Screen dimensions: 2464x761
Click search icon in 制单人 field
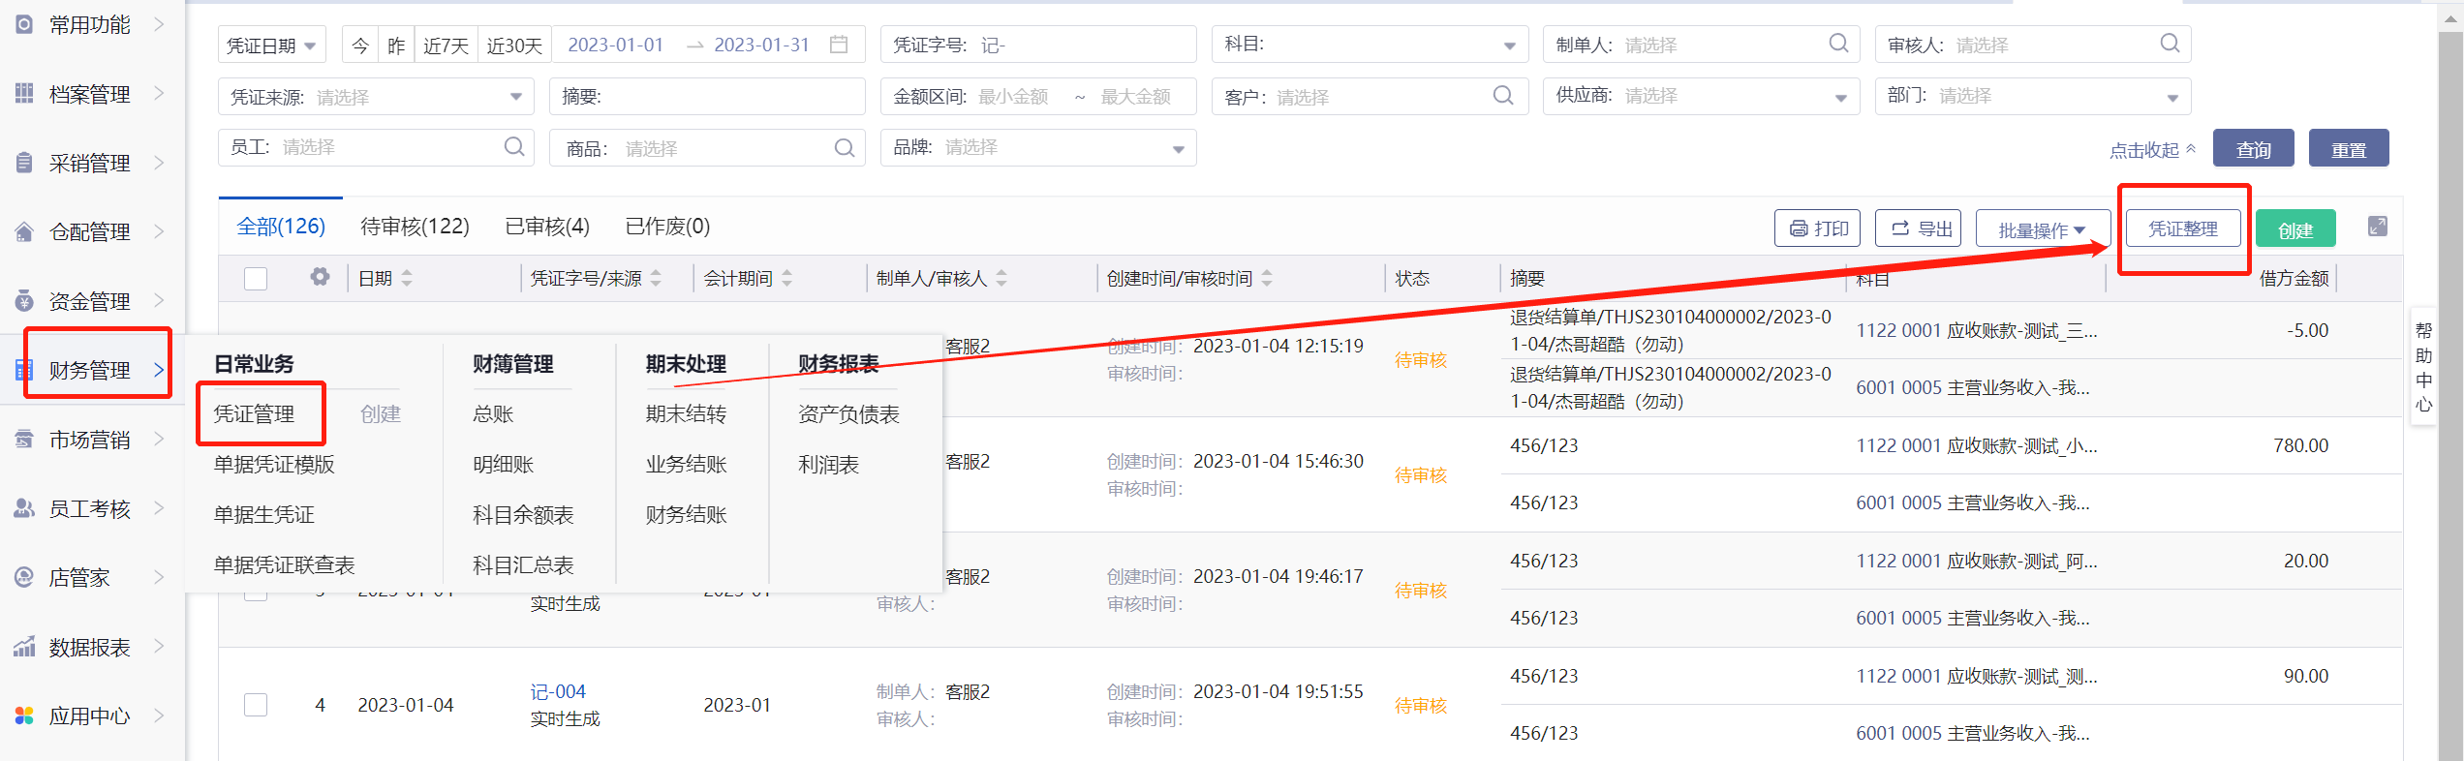[x=1837, y=44]
